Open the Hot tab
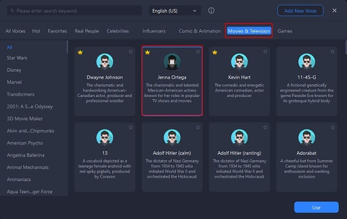Image resolution: width=347 pixels, height=219 pixels. (36, 31)
